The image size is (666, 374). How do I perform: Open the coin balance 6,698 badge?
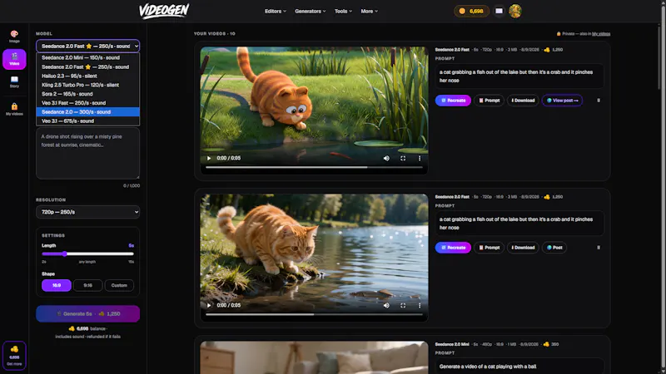point(471,11)
